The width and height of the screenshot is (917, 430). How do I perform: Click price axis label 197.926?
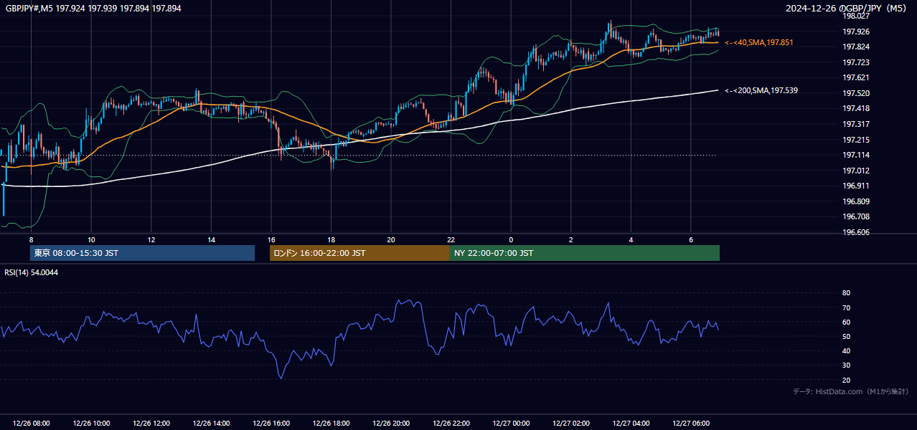pos(855,32)
